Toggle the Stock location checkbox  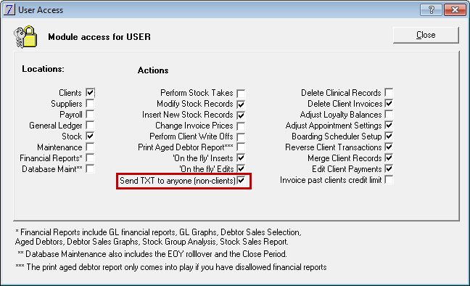pos(90,136)
